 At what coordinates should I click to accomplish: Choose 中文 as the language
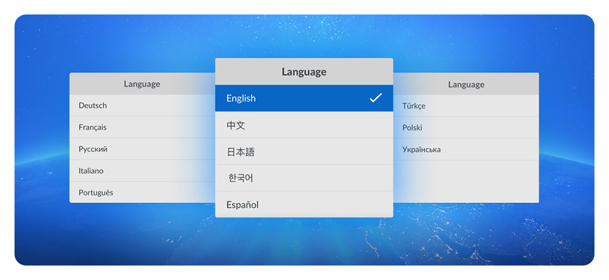click(304, 125)
